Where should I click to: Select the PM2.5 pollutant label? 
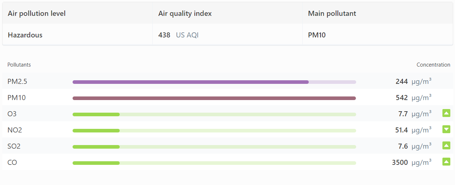pos(17,82)
